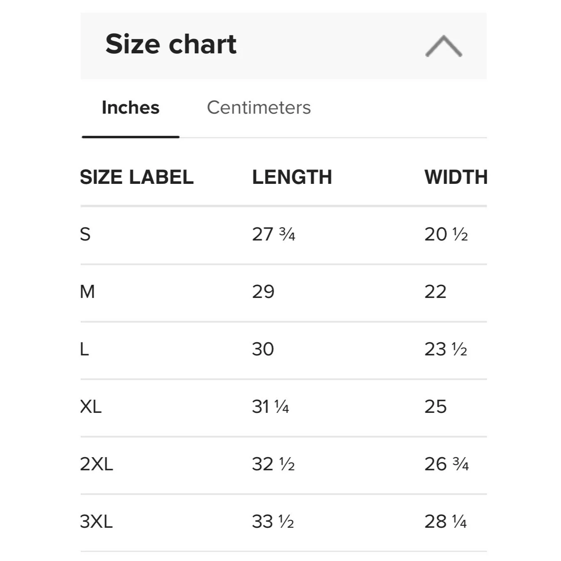Select the 2XL size row label
Image resolution: width=561 pixels, height=561 pixels.
coord(96,465)
